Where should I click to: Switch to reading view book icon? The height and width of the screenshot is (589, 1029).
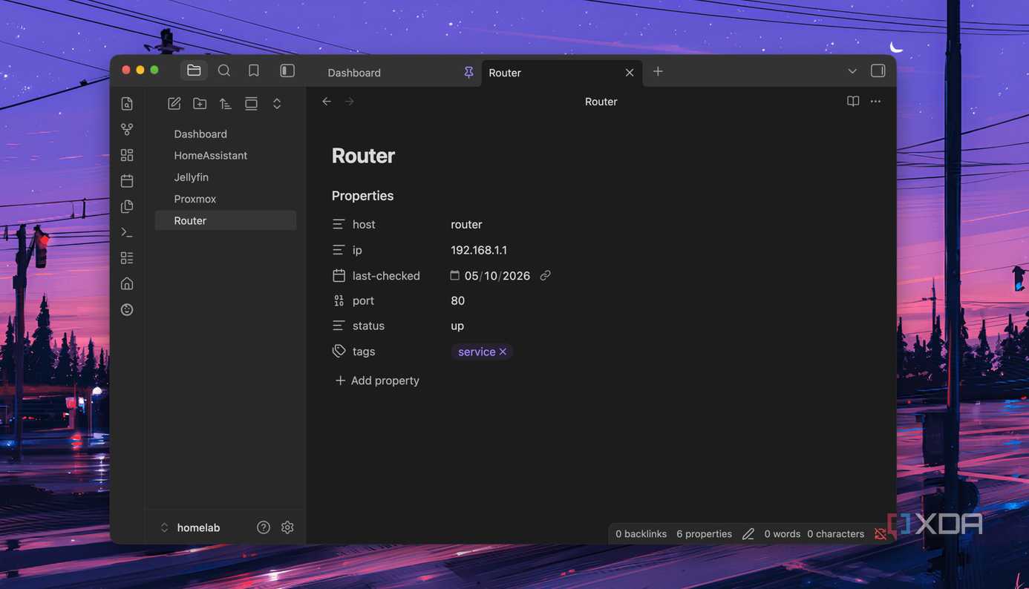click(x=853, y=101)
